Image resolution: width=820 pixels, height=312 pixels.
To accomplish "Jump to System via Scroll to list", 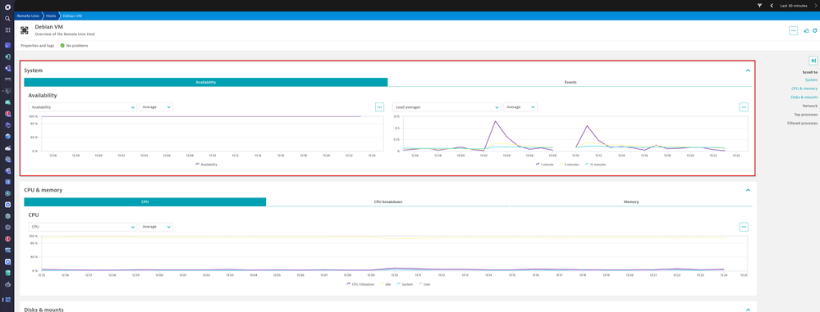I will (811, 79).
